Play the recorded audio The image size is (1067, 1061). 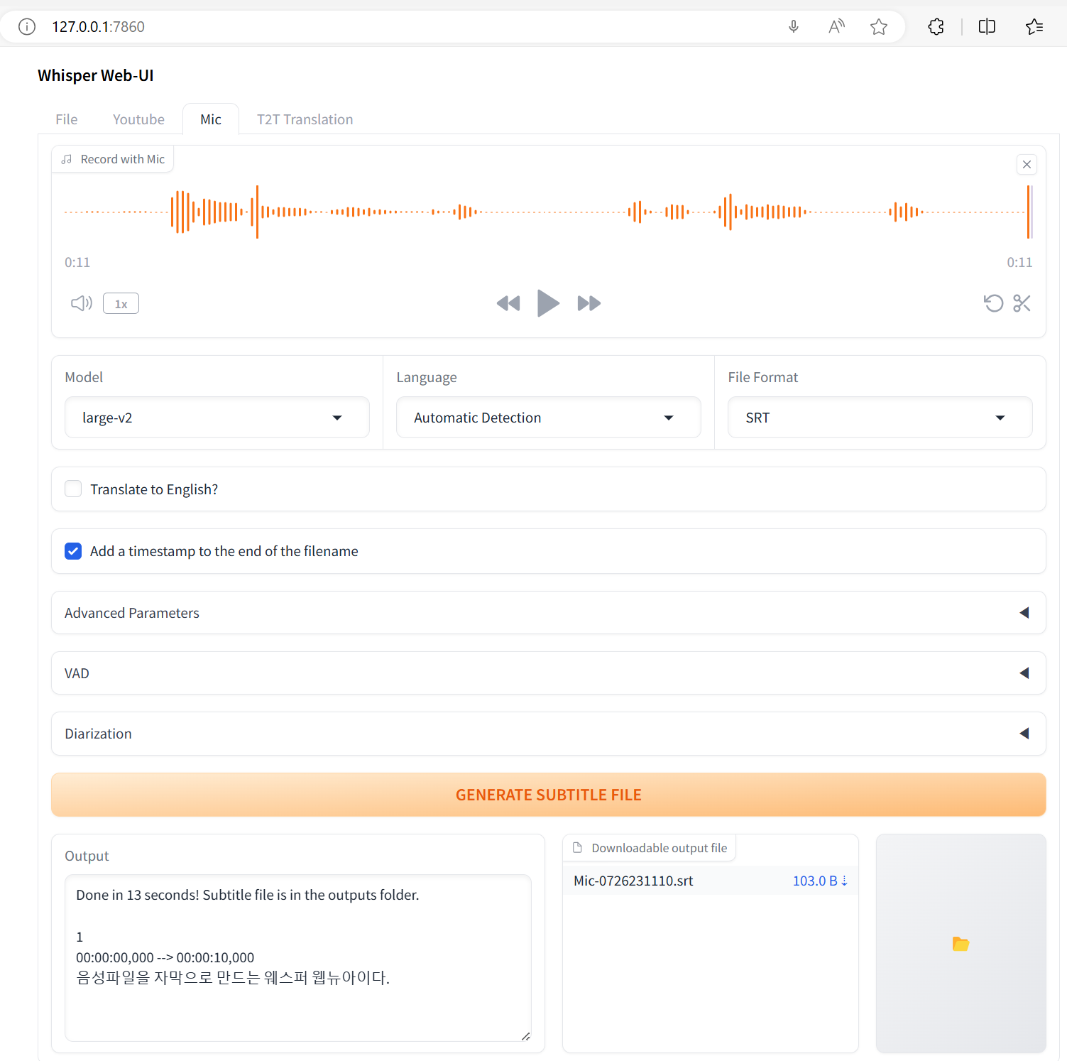(548, 303)
